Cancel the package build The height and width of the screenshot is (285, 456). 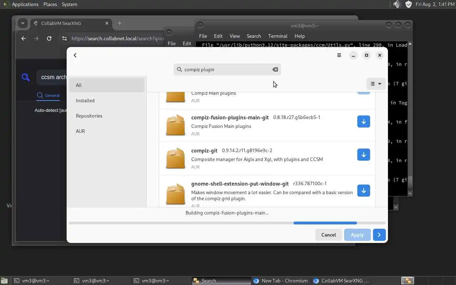[x=328, y=235]
